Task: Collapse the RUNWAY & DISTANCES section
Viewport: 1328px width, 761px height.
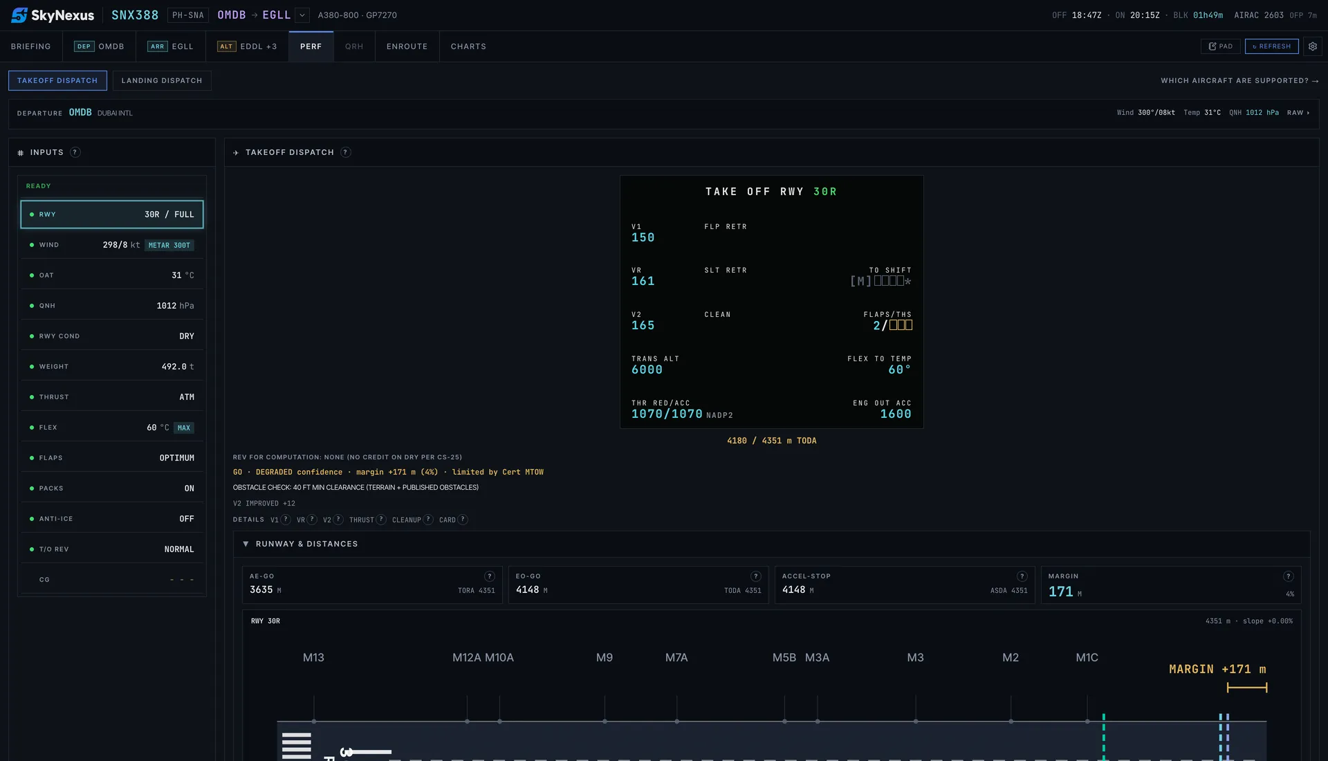Action: click(246, 544)
